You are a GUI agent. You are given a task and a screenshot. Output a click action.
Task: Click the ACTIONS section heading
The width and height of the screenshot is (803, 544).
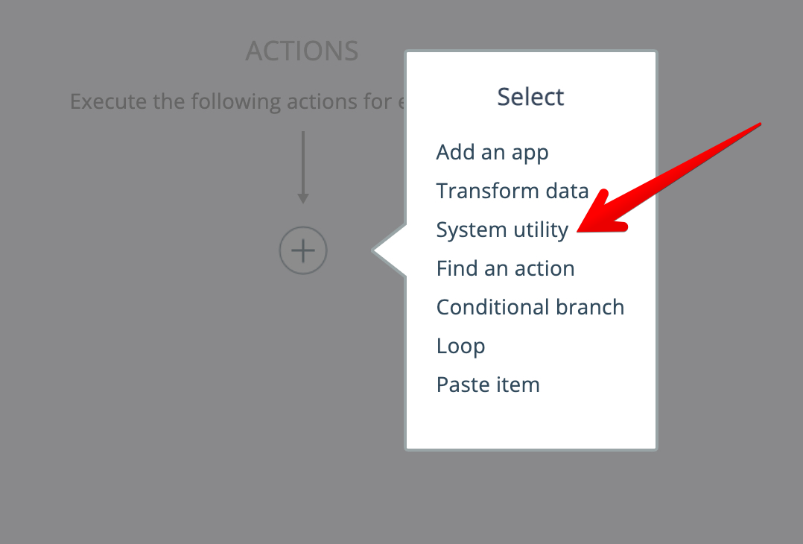coord(302,51)
